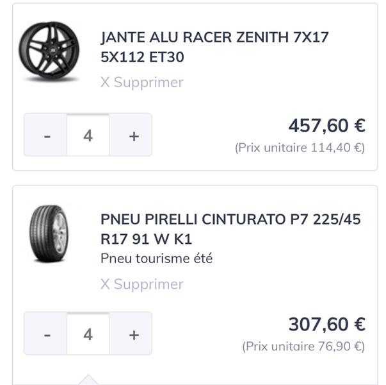This screenshot has height=385, width=386.
Task: Remove Pirelli Cinturato P7 tire via Supprimer
Action: click(142, 284)
